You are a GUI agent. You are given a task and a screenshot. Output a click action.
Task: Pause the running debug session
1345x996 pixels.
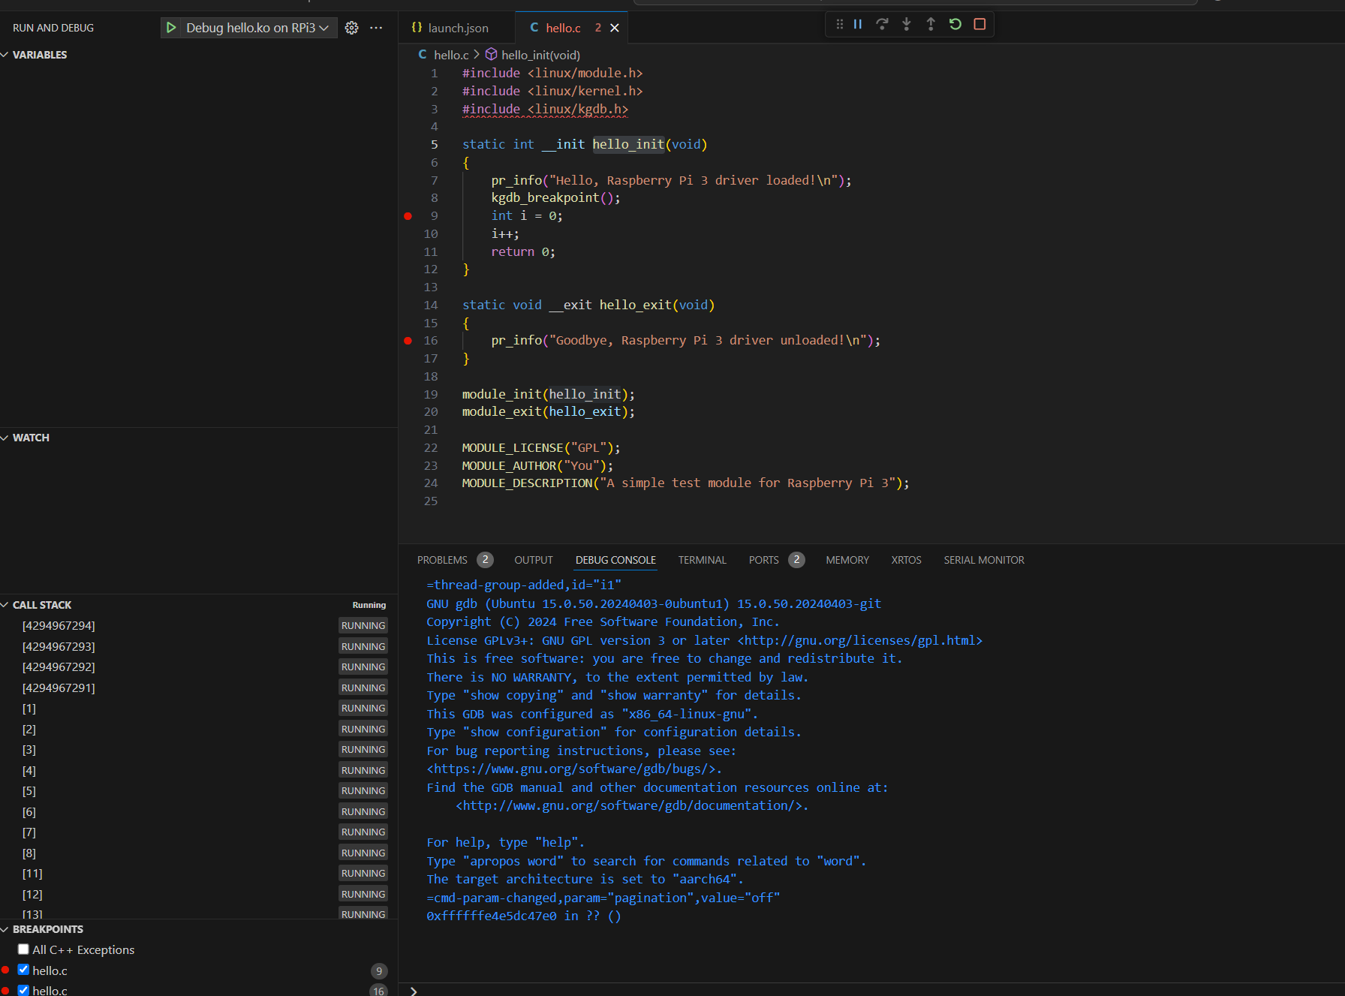(x=858, y=24)
